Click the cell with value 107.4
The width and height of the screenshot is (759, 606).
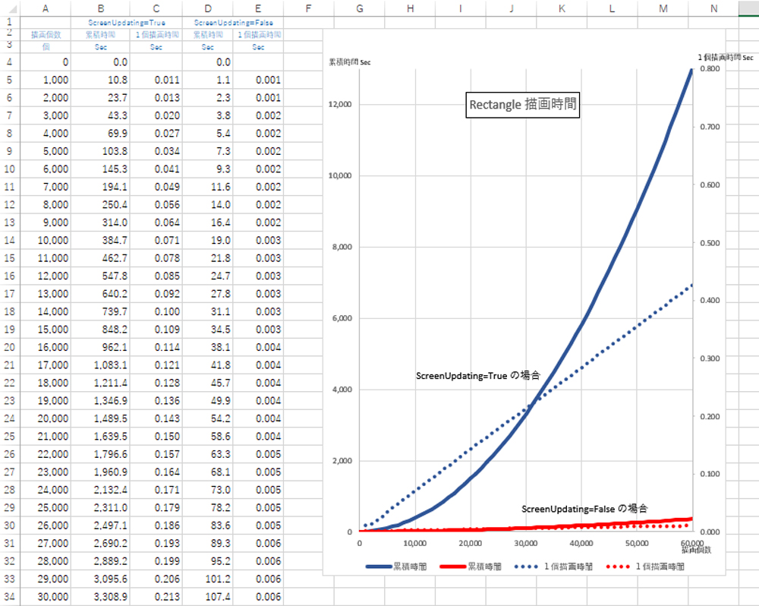click(207, 596)
